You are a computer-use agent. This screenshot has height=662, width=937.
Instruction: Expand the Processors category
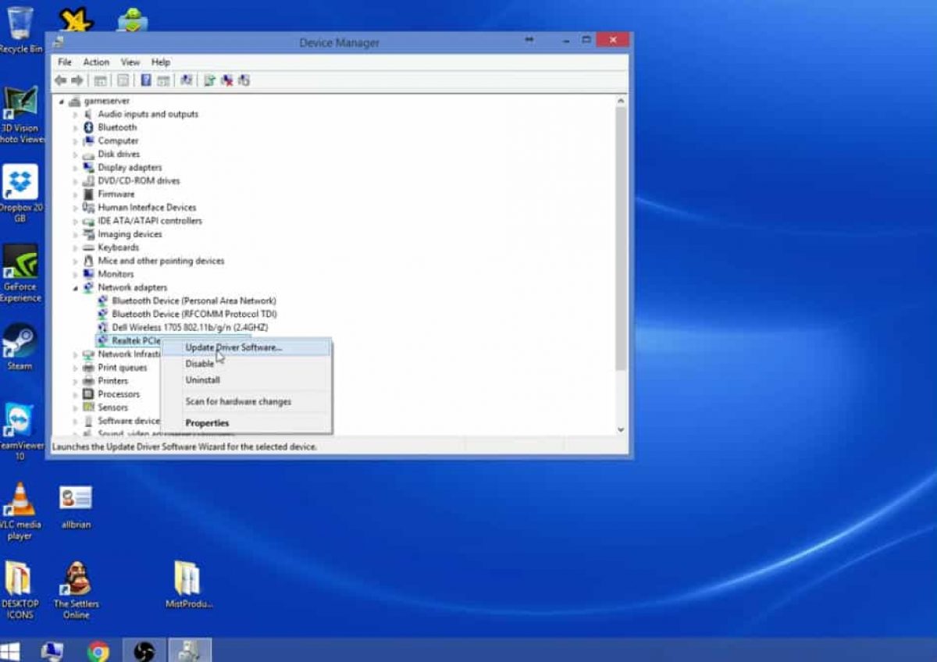pyautogui.click(x=76, y=395)
